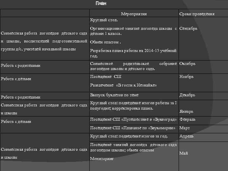
Task: Select the "Февраль" date cell
Action: click(187, 119)
